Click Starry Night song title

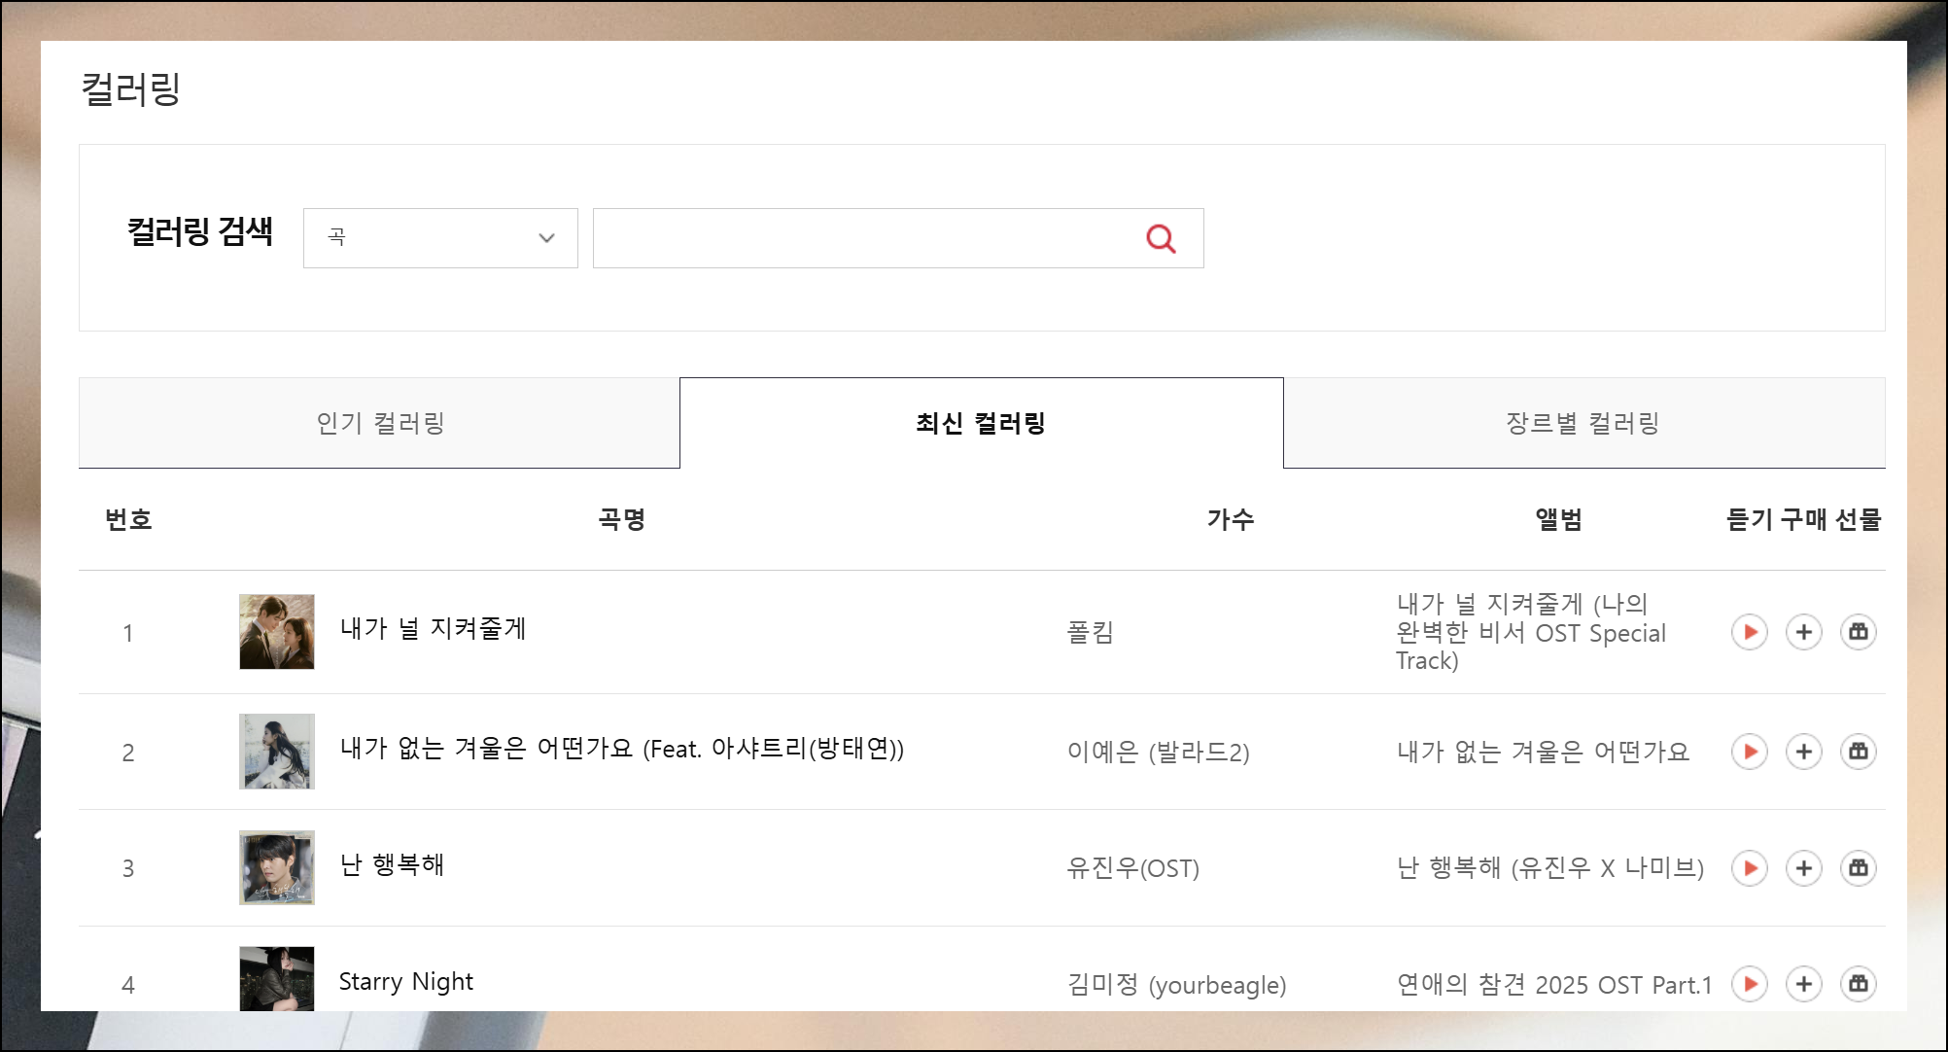pyautogui.click(x=405, y=982)
